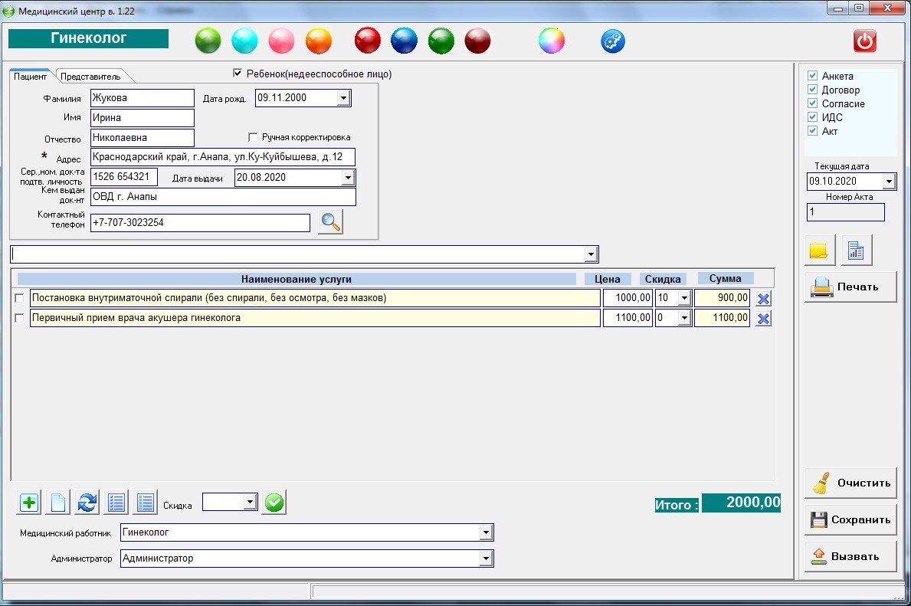This screenshot has width=911, height=606.
Task: Click the Итого total 2000,00
Action: pyautogui.click(x=741, y=503)
